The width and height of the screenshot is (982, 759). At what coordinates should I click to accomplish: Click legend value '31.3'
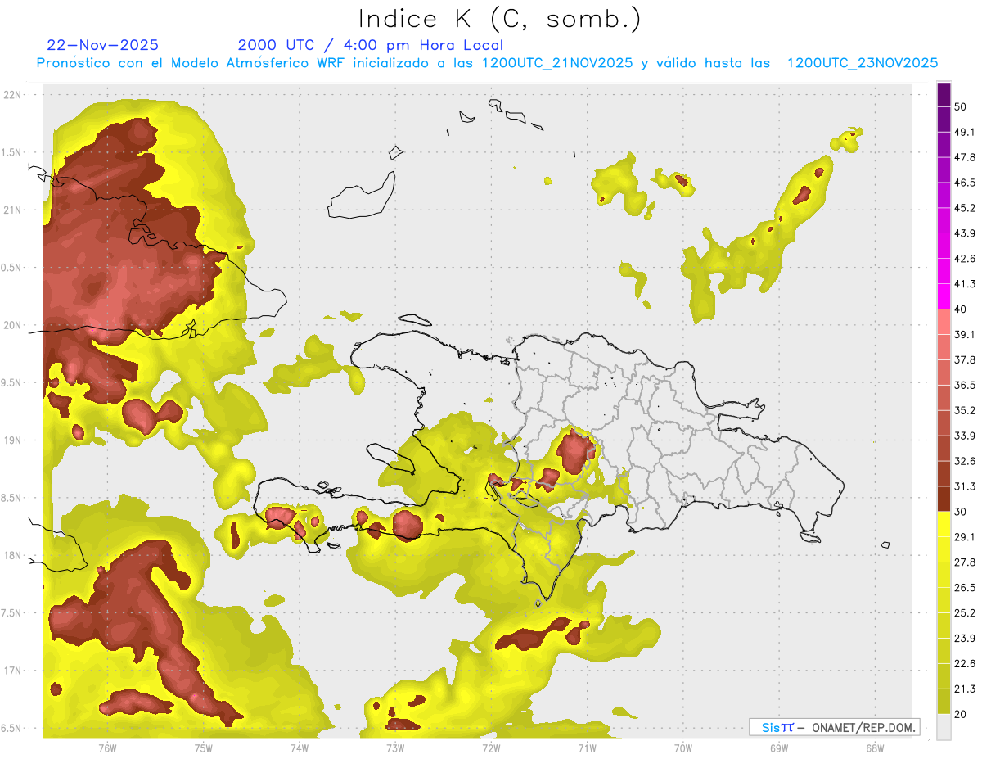965,486
